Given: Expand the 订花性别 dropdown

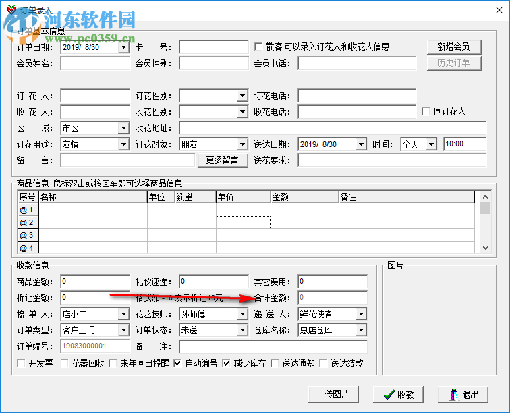Looking at the screenshot, I should point(242,96).
